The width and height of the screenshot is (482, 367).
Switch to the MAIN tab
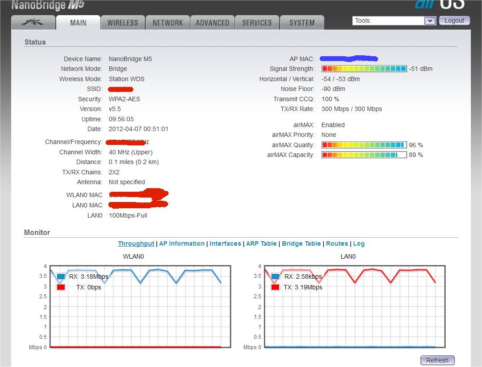78,22
